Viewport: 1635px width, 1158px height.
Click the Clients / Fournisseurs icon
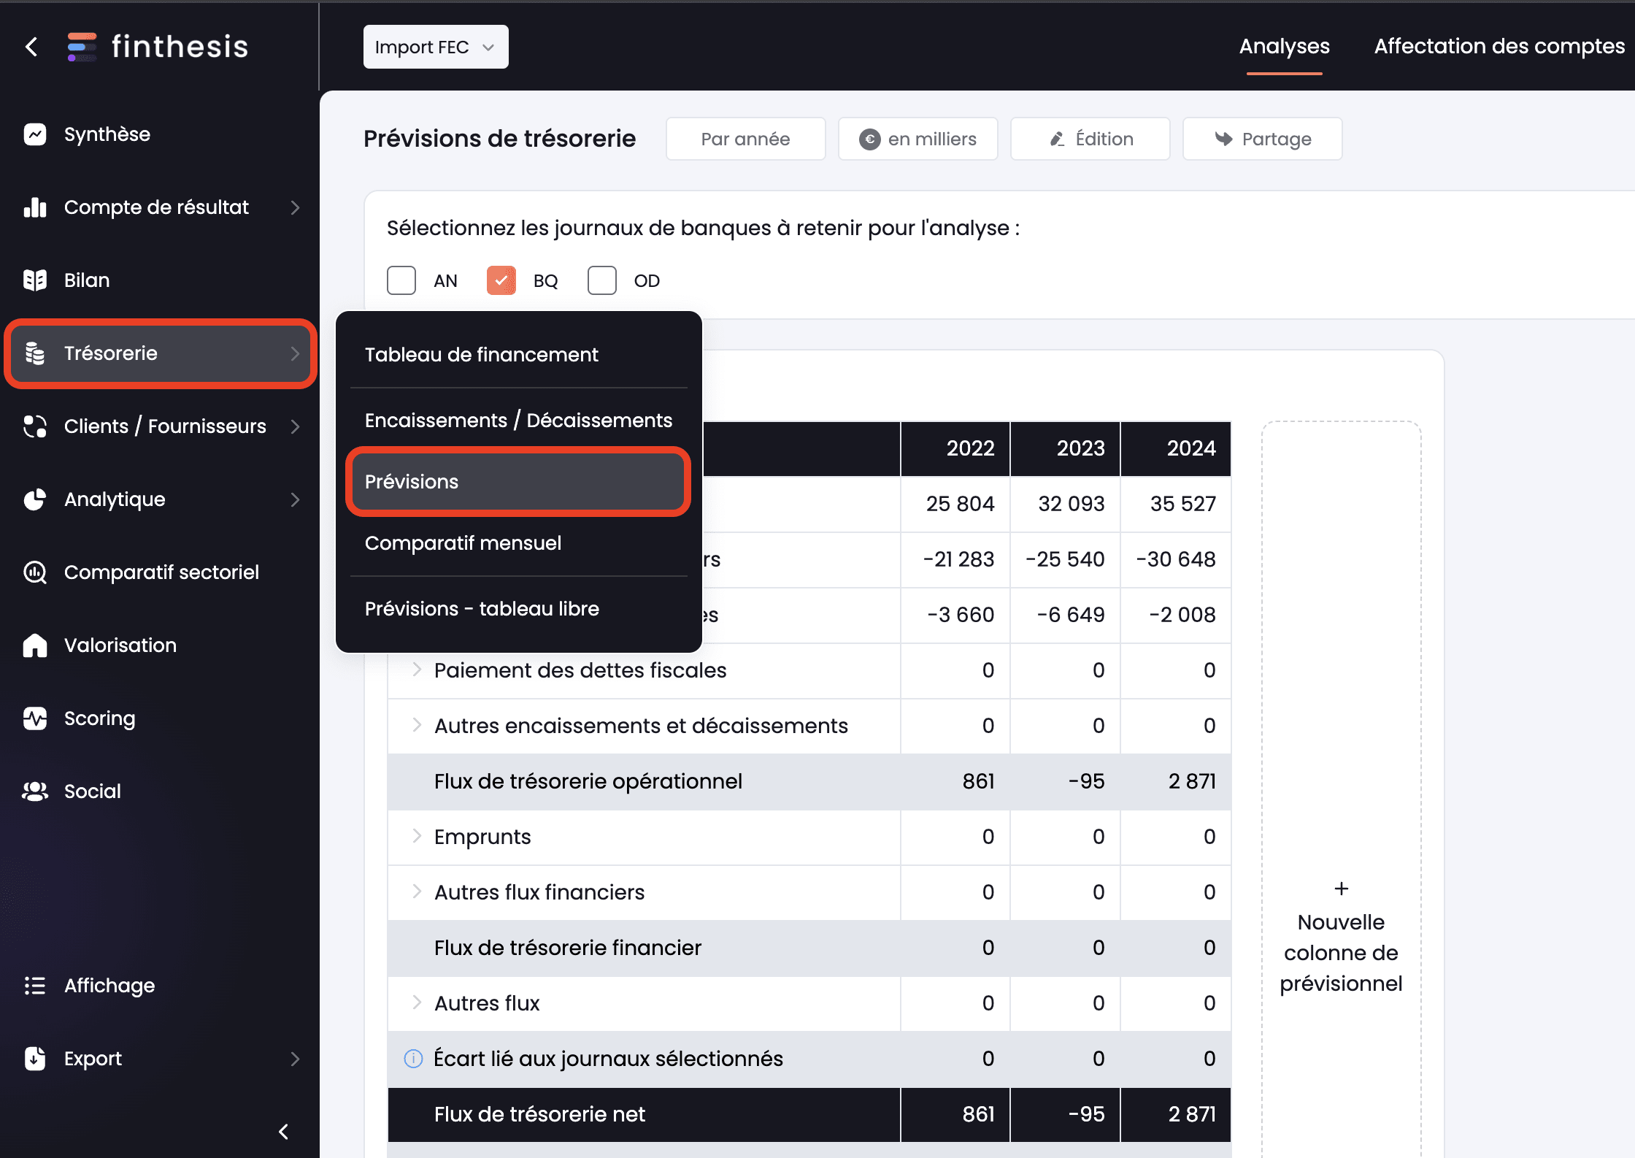pyautogui.click(x=35, y=426)
